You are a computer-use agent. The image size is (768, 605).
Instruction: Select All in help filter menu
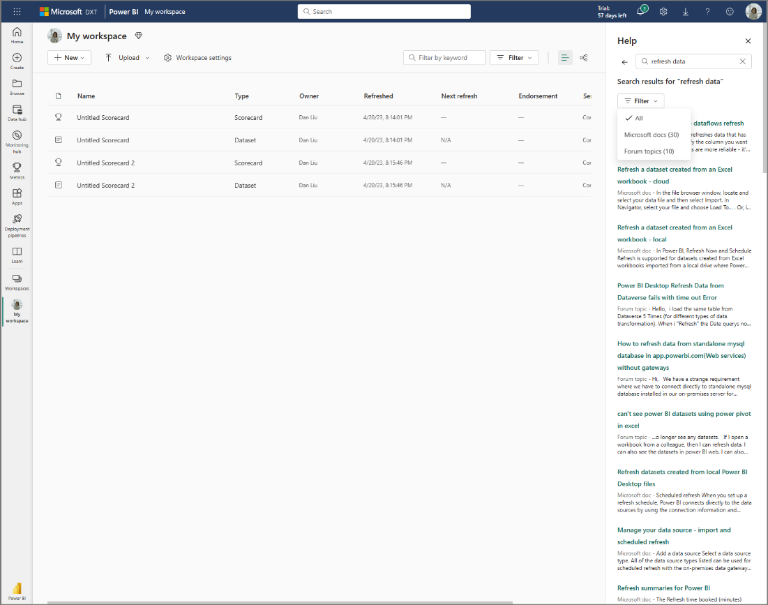[654, 118]
